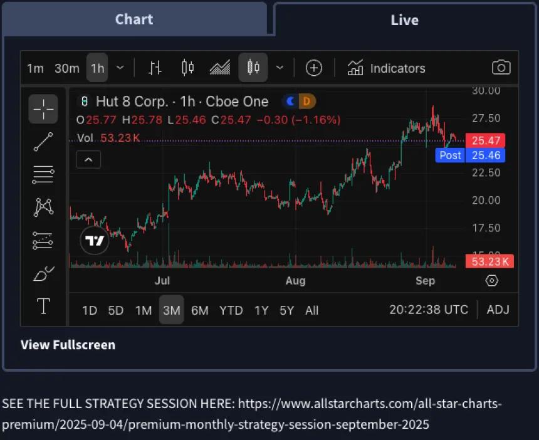Select the hollow candles chart style
The image size is (539, 440).
253,67
